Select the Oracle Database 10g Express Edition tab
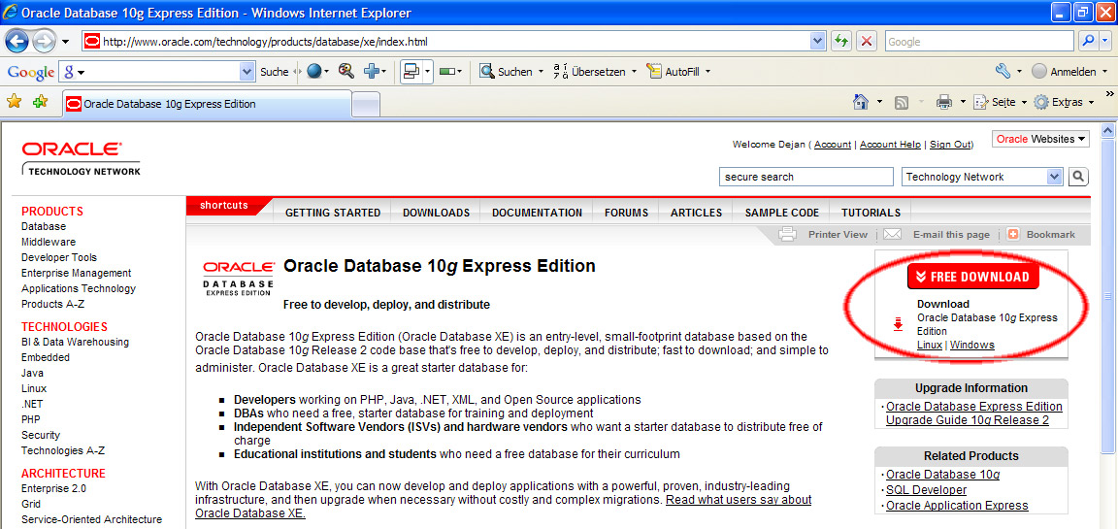Screen dimensions: 1118x529 tap(208, 104)
